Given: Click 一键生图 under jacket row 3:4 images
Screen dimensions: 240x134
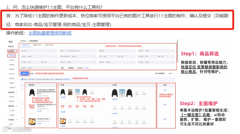Looking at the screenshot, I should 115,99.
